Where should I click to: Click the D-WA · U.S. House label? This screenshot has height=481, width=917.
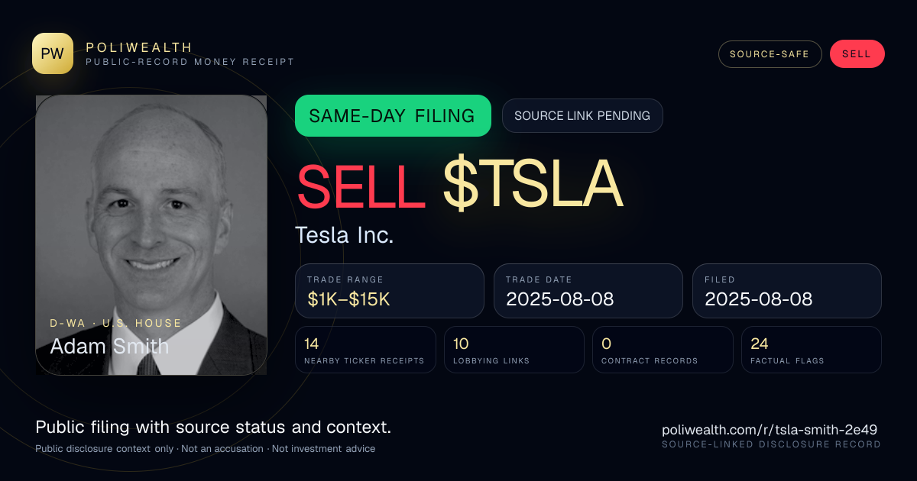[115, 323]
